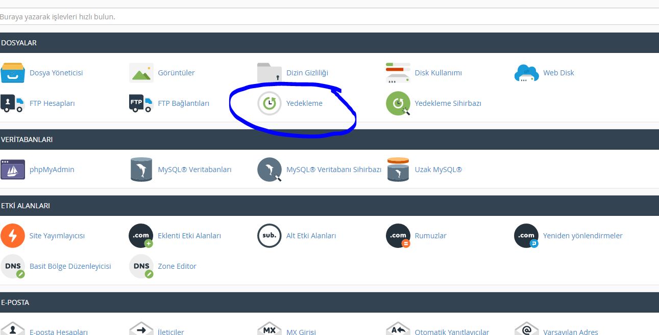This screenshot has width=659, height=335.
Task: Collapse the VERİTABANLARI section header
Action: pyautogui.click(x=329, y=139)
